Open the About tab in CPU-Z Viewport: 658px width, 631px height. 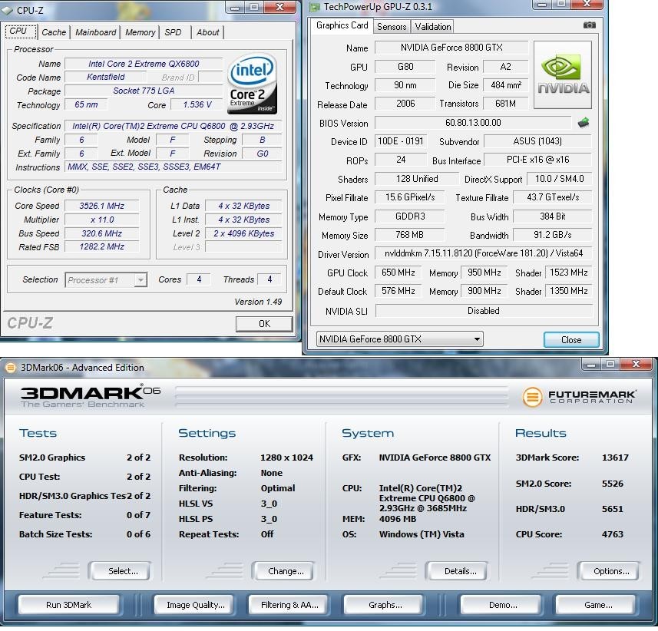(208, 32)
